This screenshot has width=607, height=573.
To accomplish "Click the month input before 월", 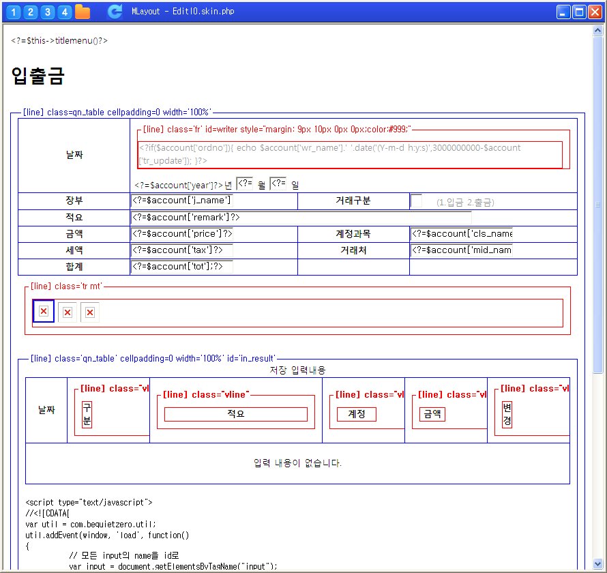I will pos(245,183).
